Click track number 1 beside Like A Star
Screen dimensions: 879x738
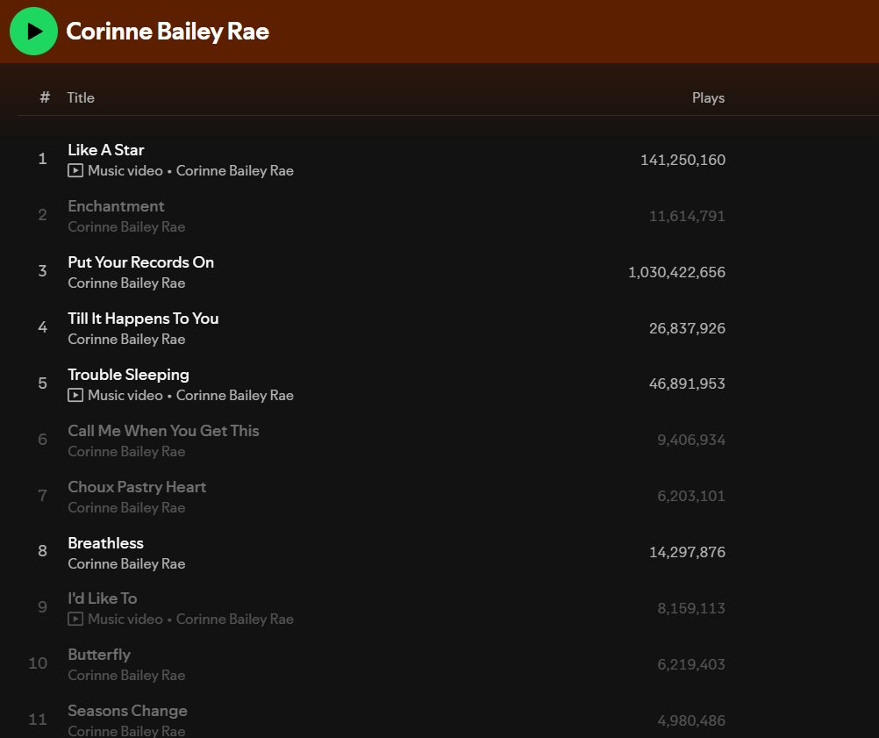pos(43,159)
